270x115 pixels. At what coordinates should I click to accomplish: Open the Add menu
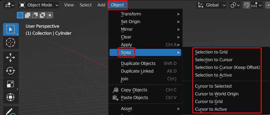[x=101, y=5]
